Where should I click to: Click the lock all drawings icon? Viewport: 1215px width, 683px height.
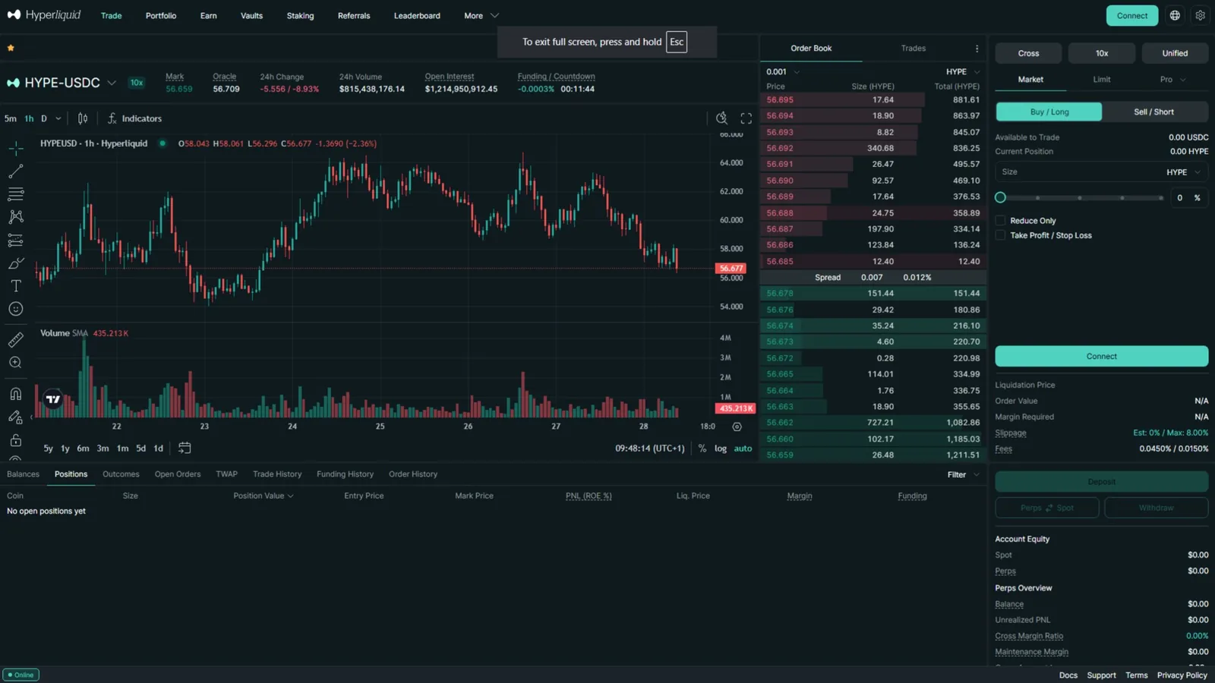(15, 440)
